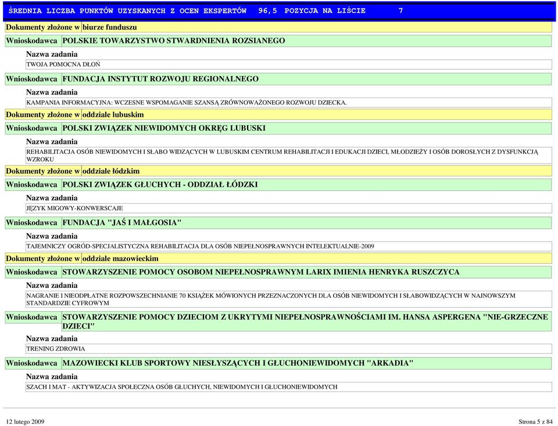Image resolution: width=558 pixels, height=426 pixels.
Task: Click task name 'TWOJA POMOCNA DŁOŃ'
Action: 63,64
